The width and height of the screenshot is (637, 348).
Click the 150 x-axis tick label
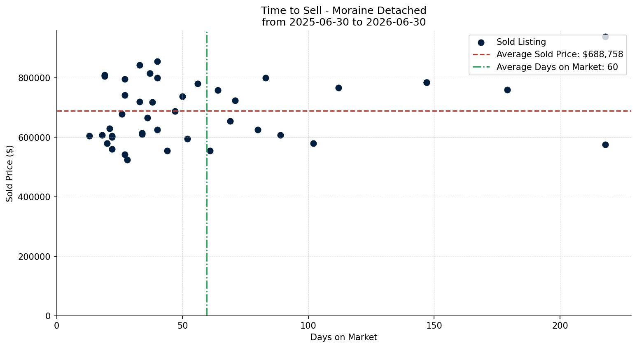[x=434, y=326]
